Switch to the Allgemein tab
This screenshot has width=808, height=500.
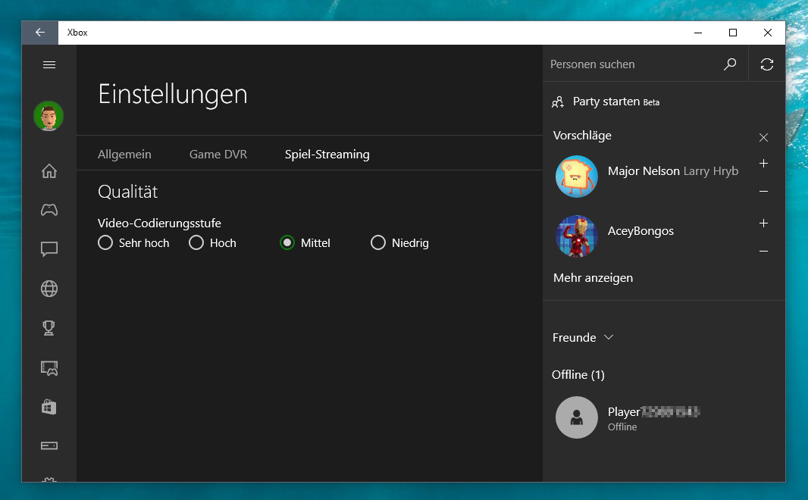pyautogui.click(x=125, y=155)
